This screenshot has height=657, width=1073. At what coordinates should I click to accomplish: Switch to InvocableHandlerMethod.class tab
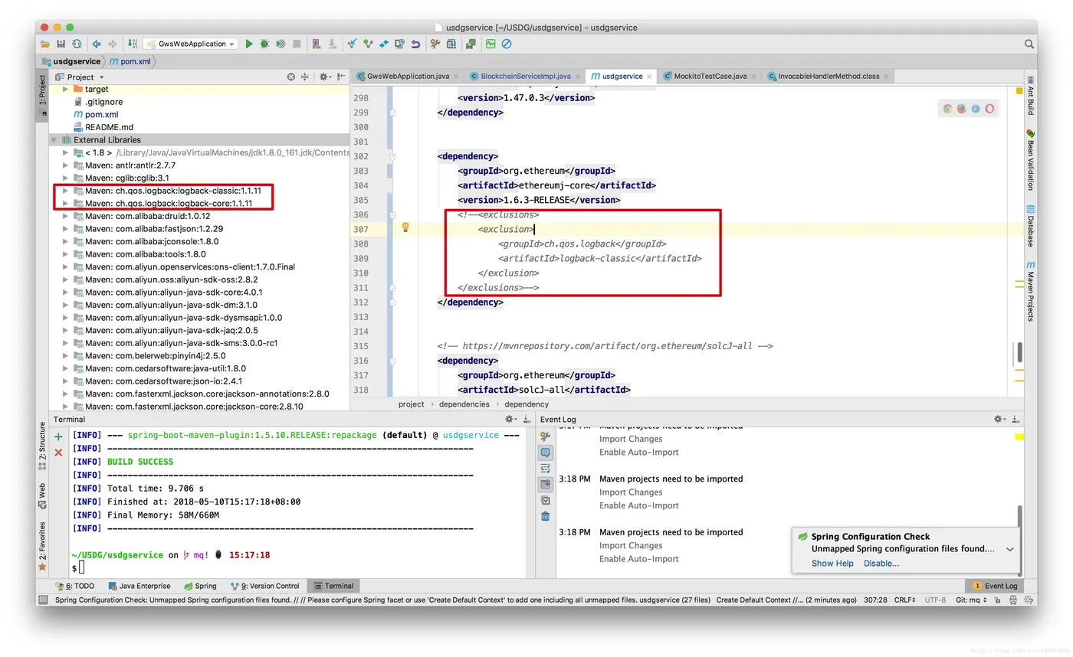[x=829, y=77]
